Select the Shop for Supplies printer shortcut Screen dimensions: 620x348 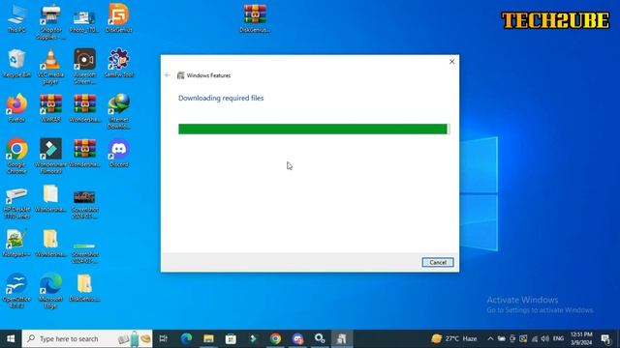[51, 21]
